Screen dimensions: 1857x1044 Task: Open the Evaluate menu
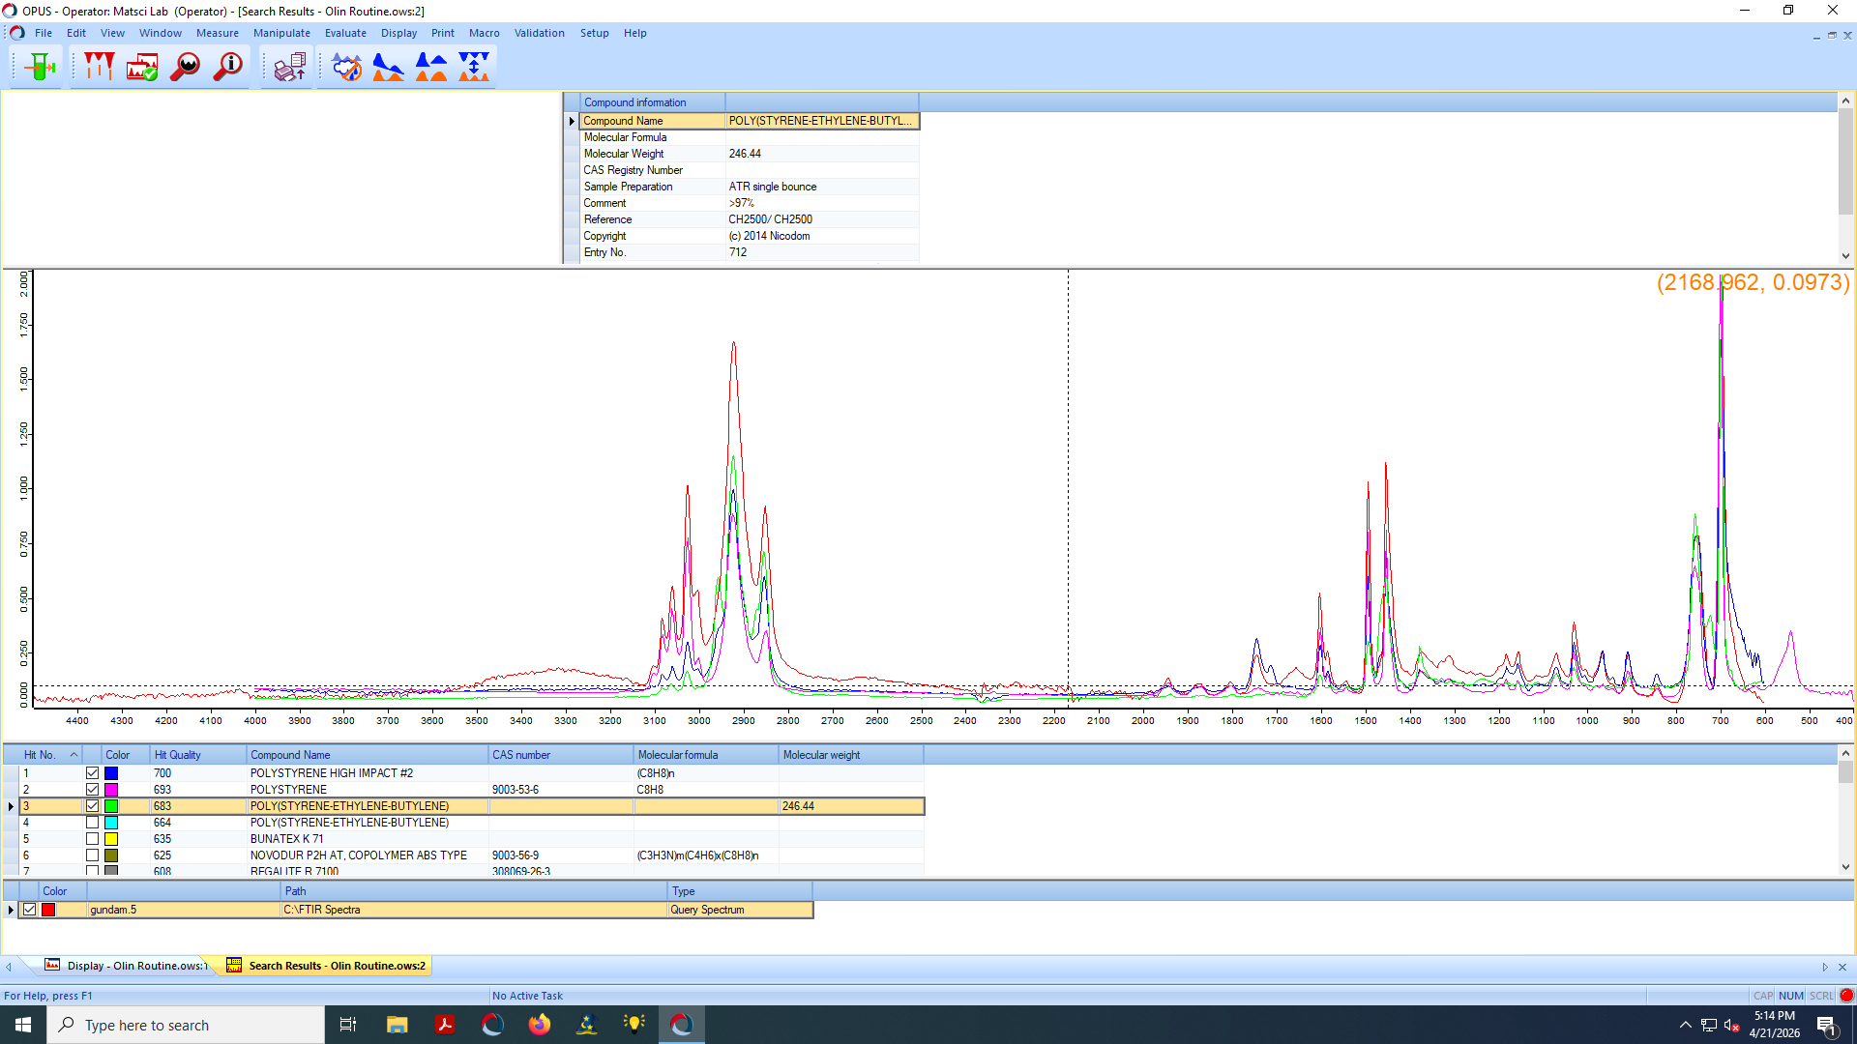pos(345,33)
